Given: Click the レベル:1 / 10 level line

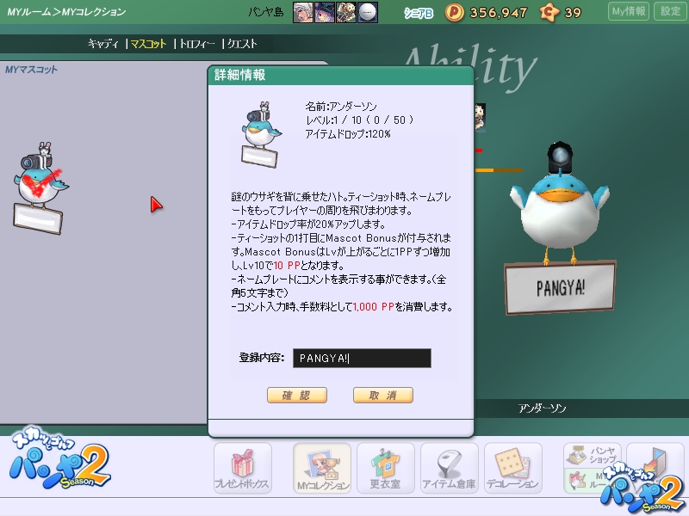Looking at the screenshot, I should point(359,120).
